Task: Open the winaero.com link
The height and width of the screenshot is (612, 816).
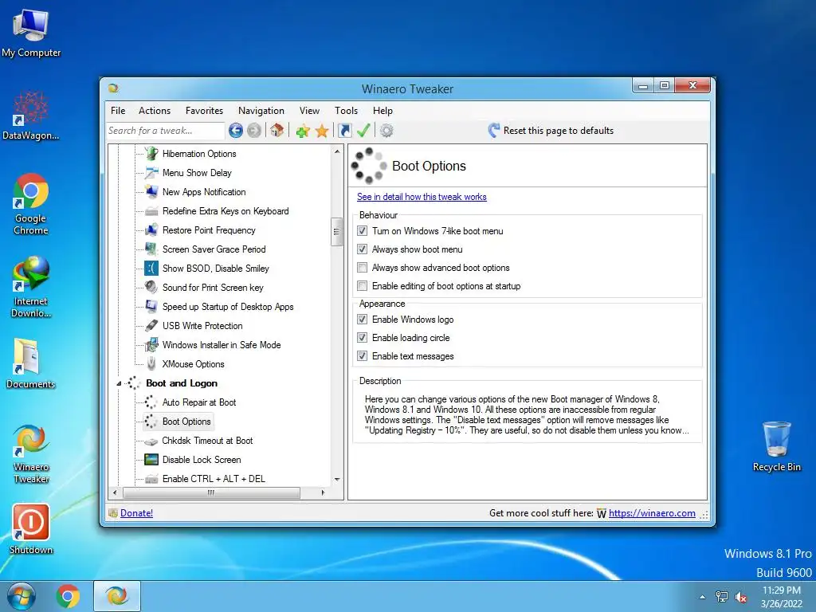Action: 652,513
